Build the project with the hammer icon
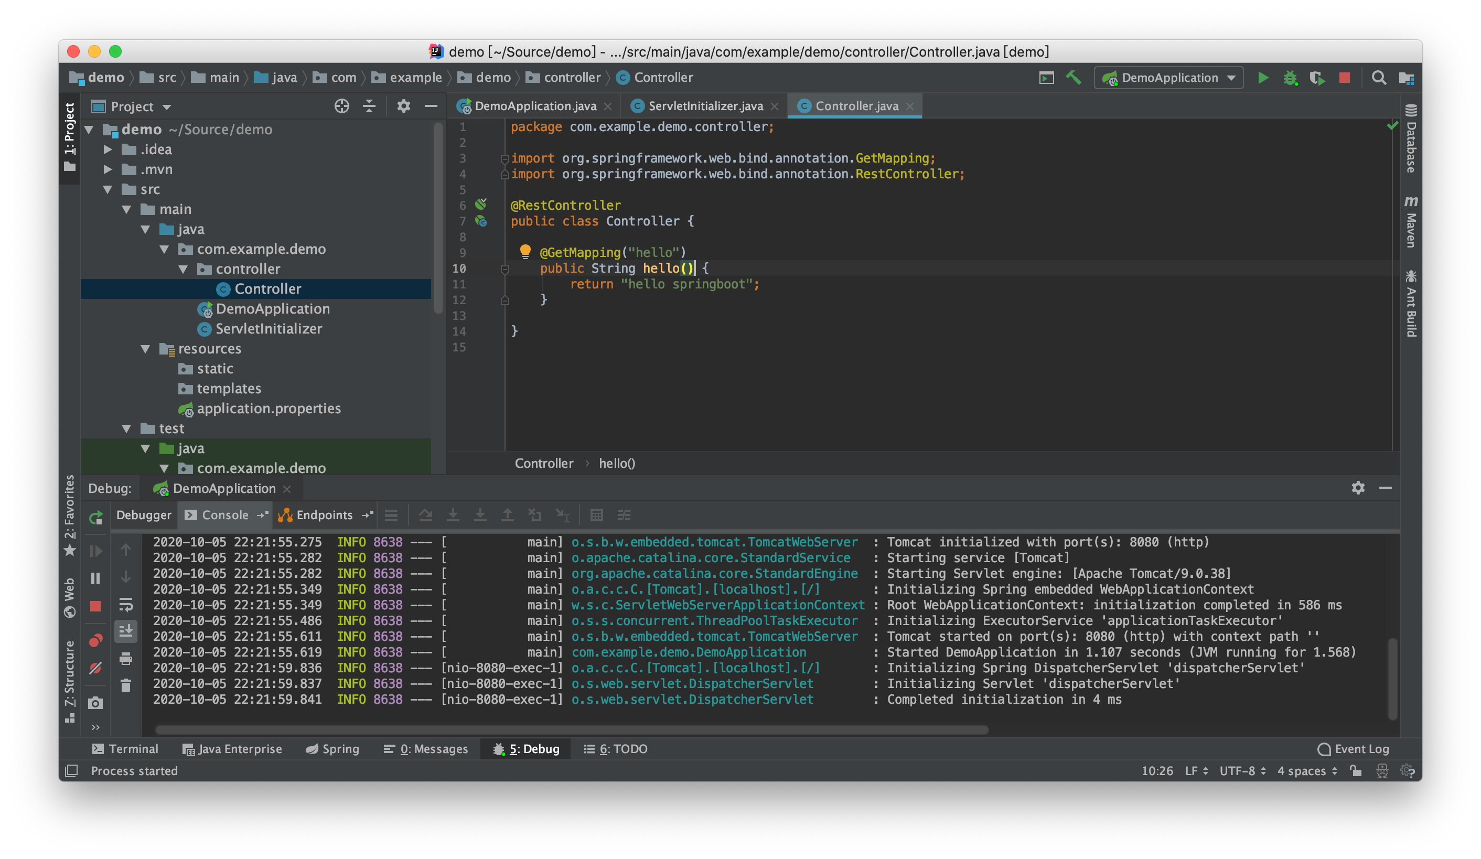Viewport: 1481px width, 859px height. coord(1073,78)
